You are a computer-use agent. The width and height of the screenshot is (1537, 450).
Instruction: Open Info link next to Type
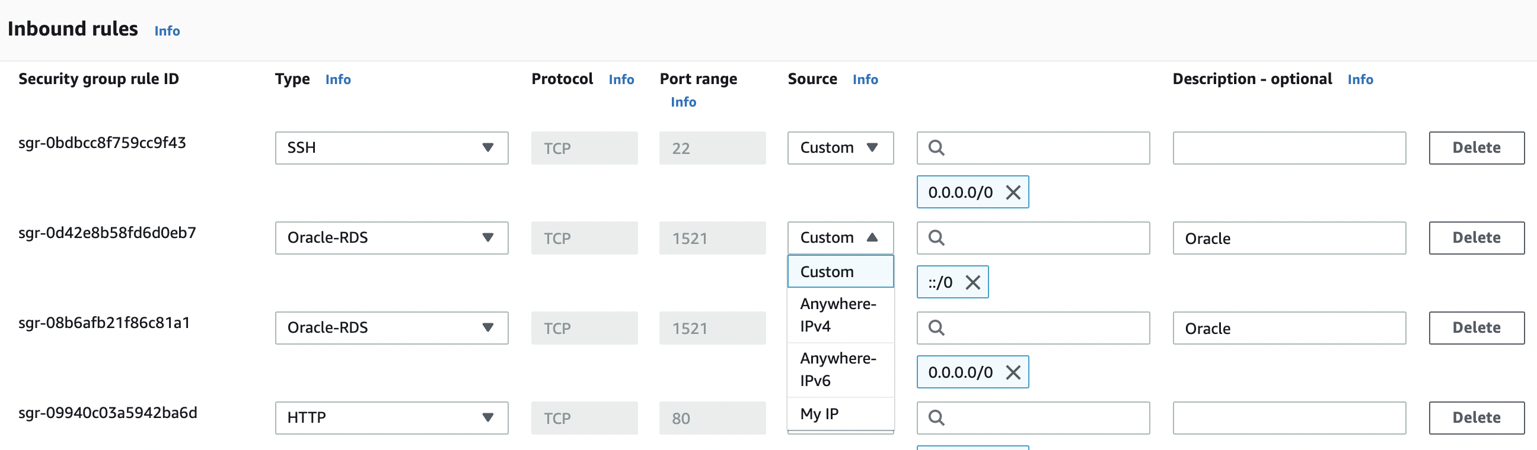pyautogui.click(x=338, y=79)
